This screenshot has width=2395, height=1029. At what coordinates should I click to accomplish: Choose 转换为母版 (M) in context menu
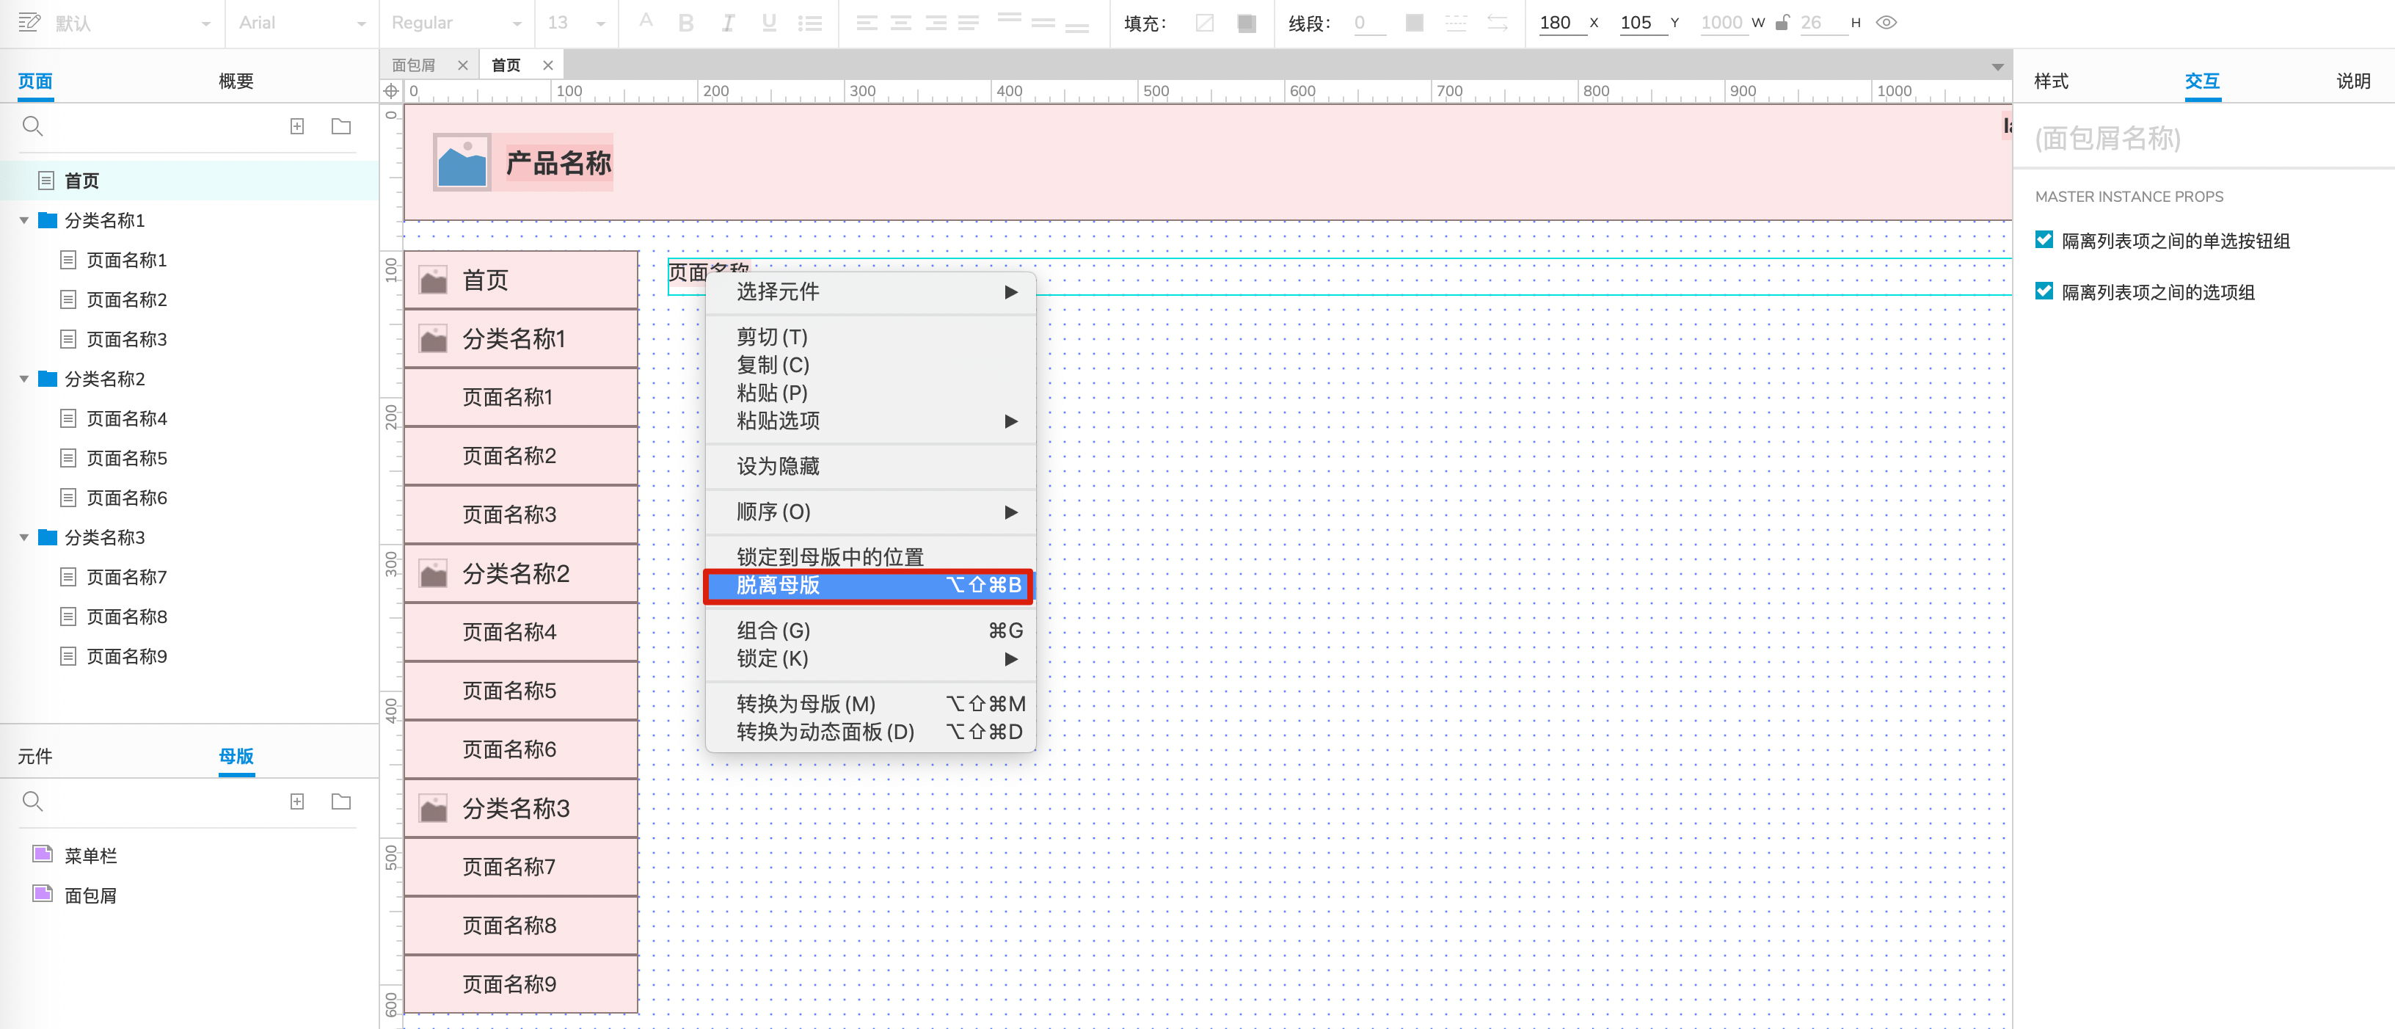pyautogui.click(x=870, y=705)
